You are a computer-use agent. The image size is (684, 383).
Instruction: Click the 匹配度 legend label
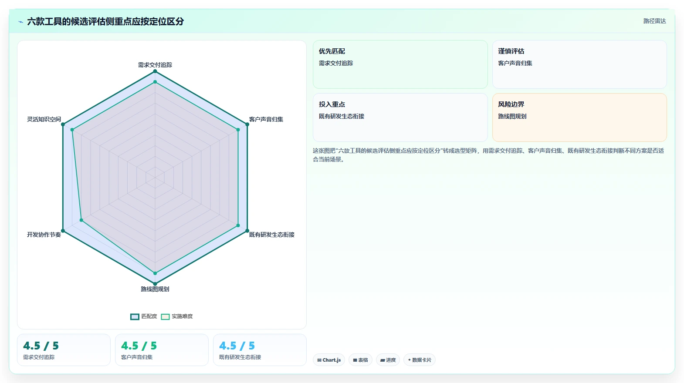tap(149, 316)
